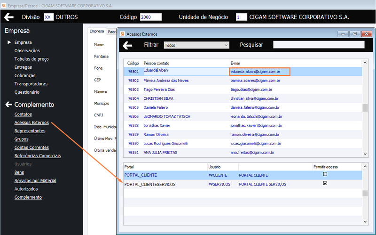This screenshot has width=376, height=235.
Task: Select row 76503 Tiago Ferreira Dias
Action: [243, 89]
